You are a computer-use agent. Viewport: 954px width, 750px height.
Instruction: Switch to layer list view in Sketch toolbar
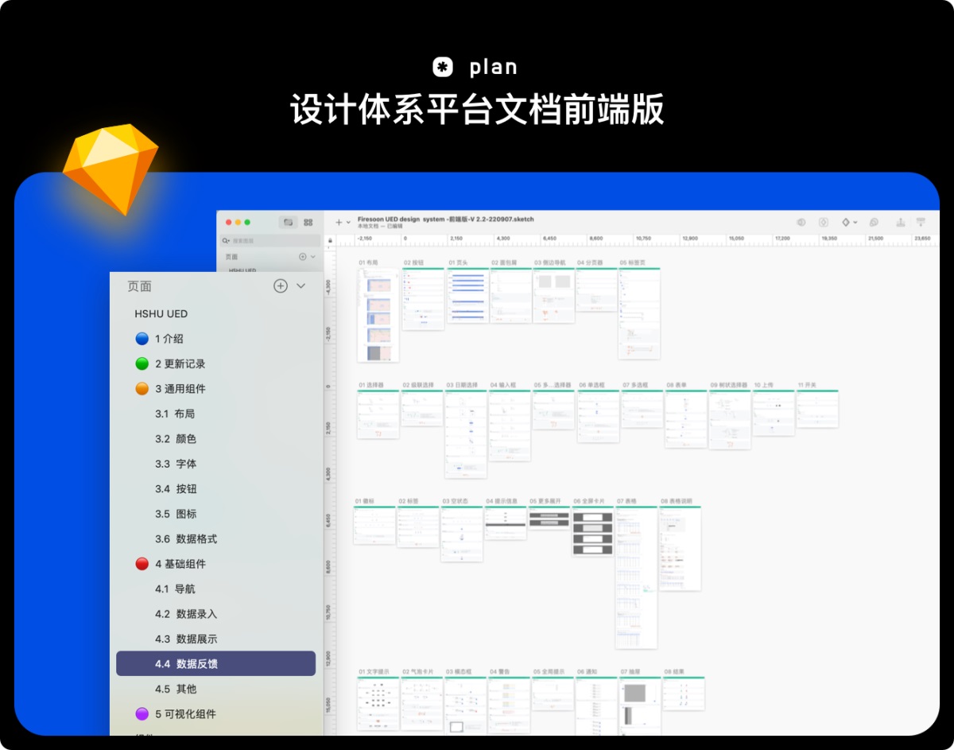[288, 222]
